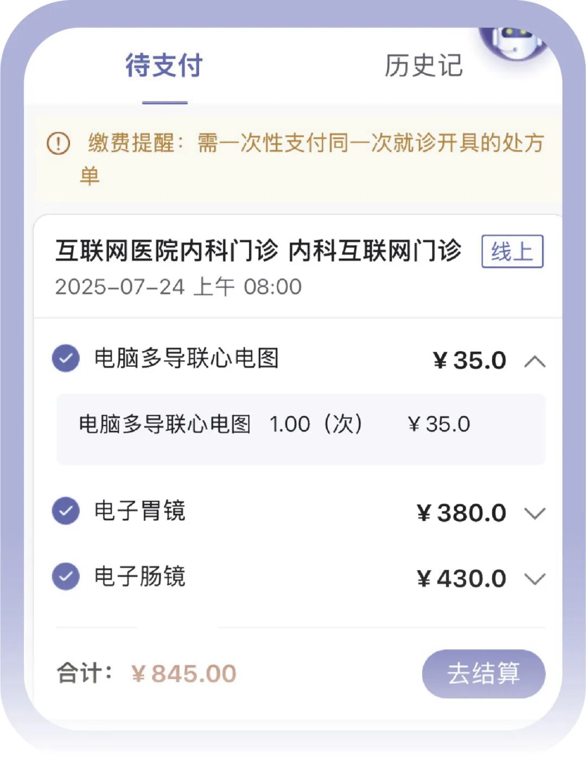
Task: Uncheck the 电子胃镜 item
Action: pos(66,511)
